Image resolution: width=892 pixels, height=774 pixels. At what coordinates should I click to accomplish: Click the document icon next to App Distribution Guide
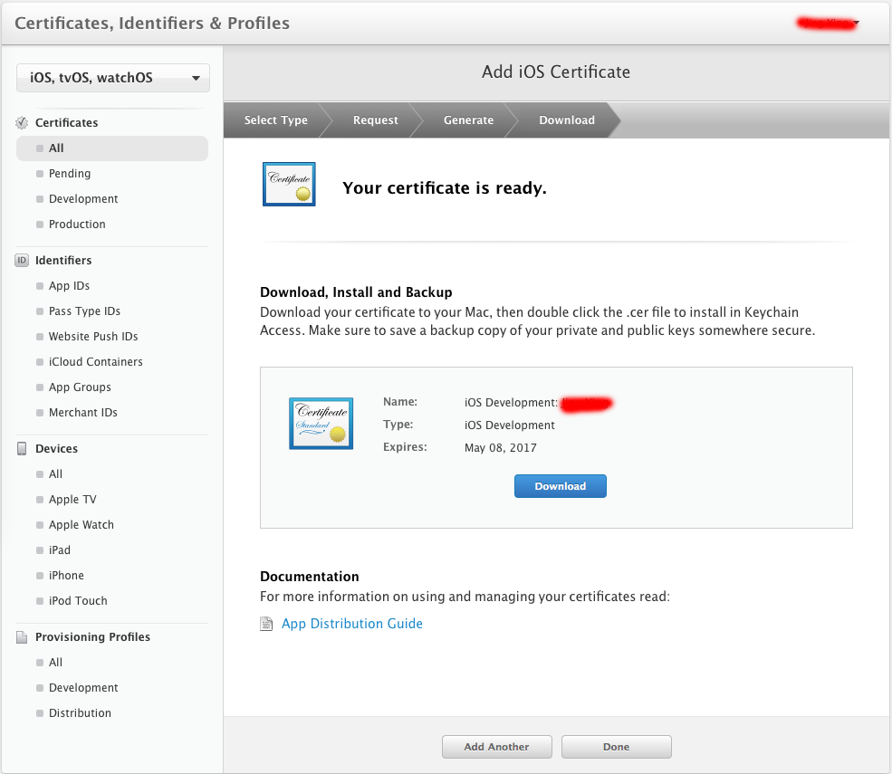click(x=266, y=624)
